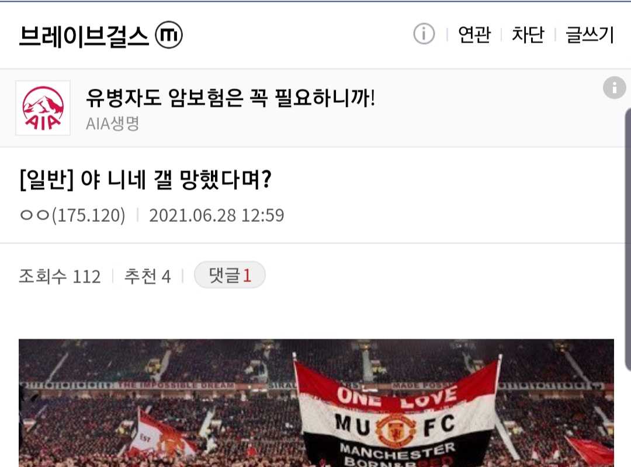Screen dimensions: 631x467
Task: Click the author ㅇㅇ(175.120)
Action: coord(73,215)
